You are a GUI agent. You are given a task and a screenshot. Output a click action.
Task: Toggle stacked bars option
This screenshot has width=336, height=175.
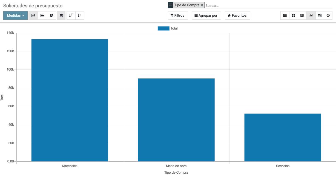tap(61, 16)
